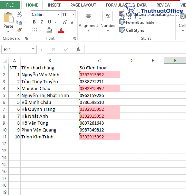Image resolution: width=186 pixels, height=195 pixels.
Task: Click the Select All corner triangle
Action: 5,61
